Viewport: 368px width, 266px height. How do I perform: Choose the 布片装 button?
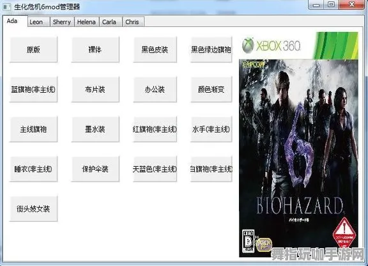[95, 90]
